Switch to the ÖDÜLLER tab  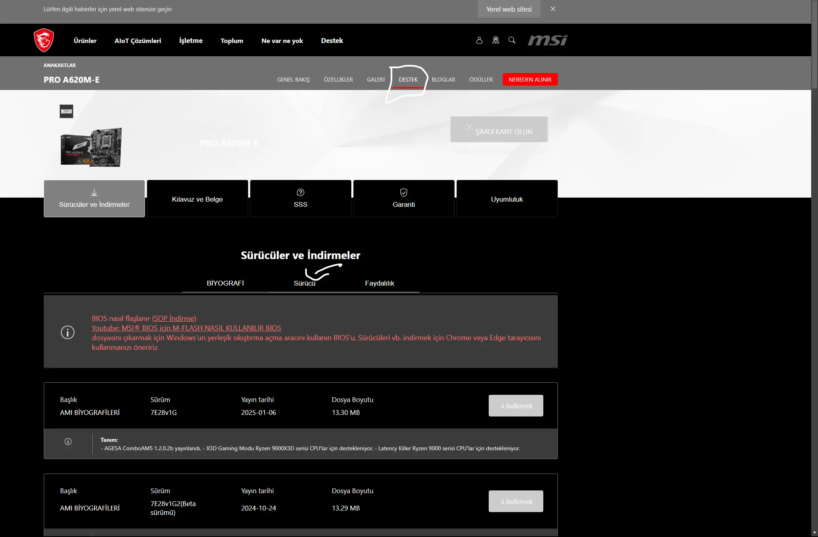click(x=481, y=80)
